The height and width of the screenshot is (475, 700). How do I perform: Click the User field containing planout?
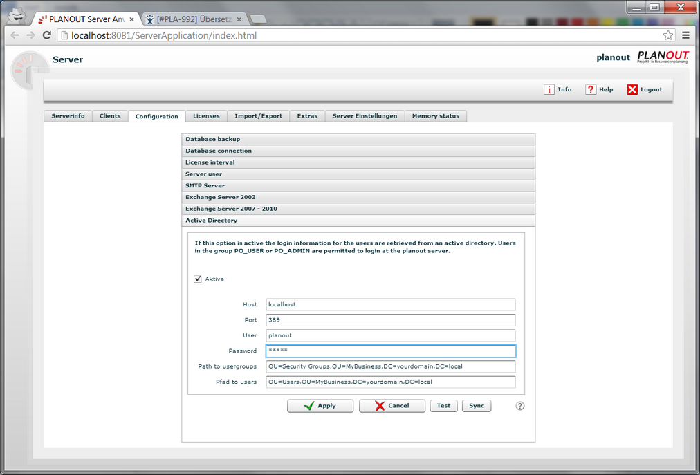pyautogui.click(x=391, y=335)
